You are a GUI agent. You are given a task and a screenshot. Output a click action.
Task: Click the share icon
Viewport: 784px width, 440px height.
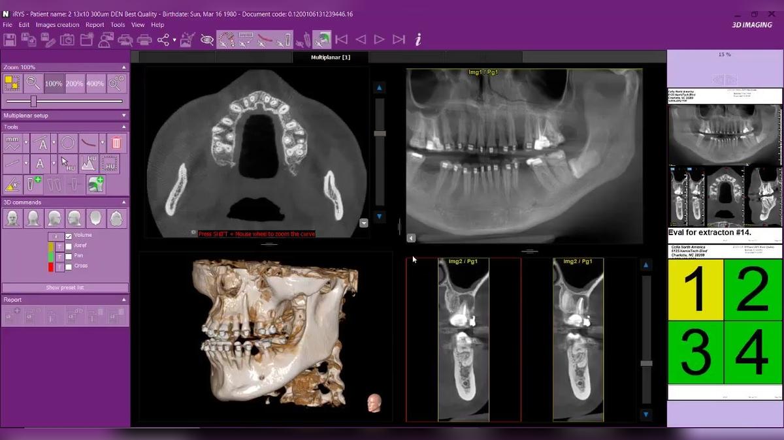point(163,40)
